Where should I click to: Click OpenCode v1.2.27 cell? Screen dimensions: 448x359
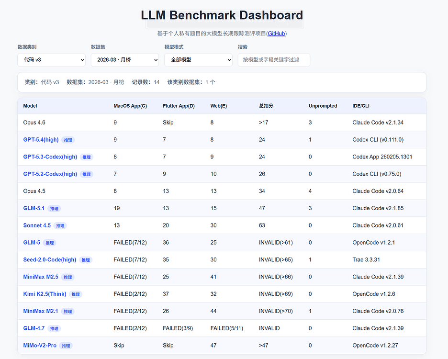point(375,345)
